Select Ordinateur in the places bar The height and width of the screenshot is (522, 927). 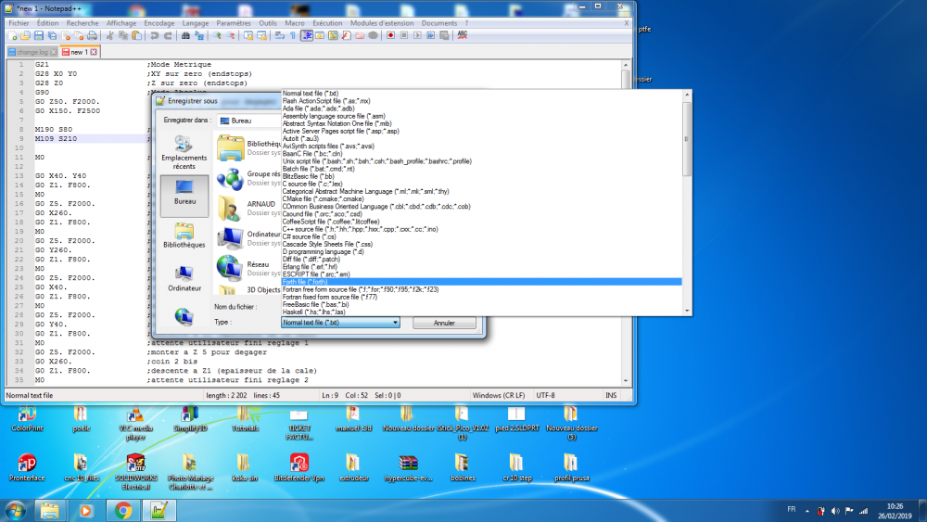pos(184,278)
